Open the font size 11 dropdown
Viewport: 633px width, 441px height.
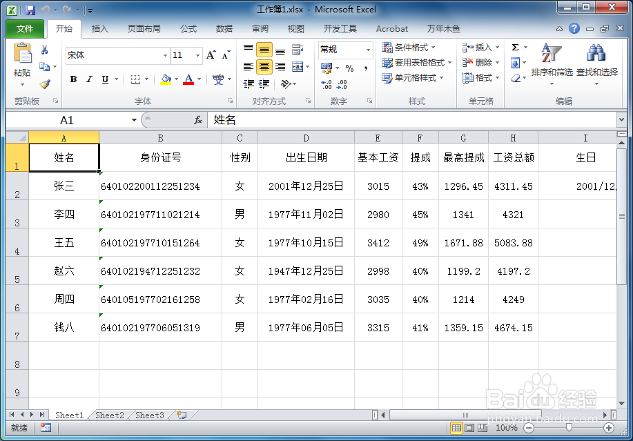pos(197,55)
